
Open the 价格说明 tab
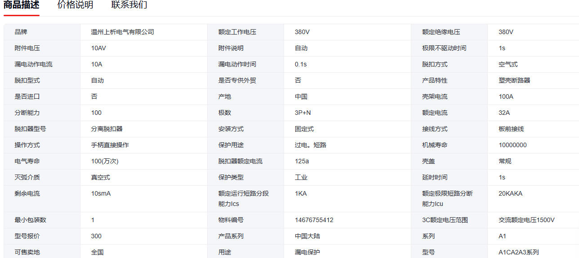(x=75, y=5)
